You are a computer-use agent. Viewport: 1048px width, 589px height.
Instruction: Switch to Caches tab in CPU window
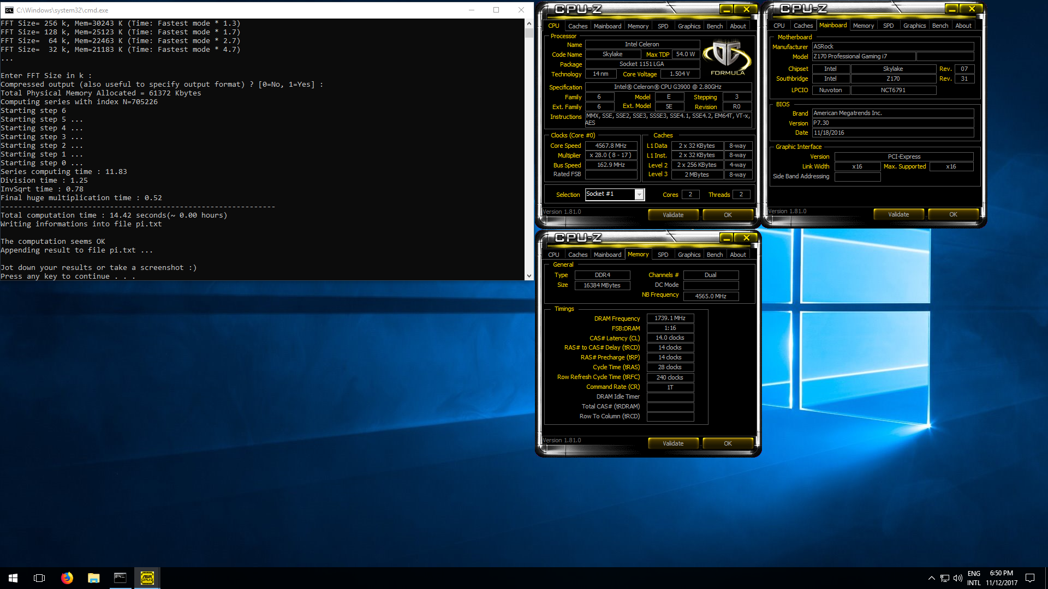pyautogui.click(x=577, y=26)
